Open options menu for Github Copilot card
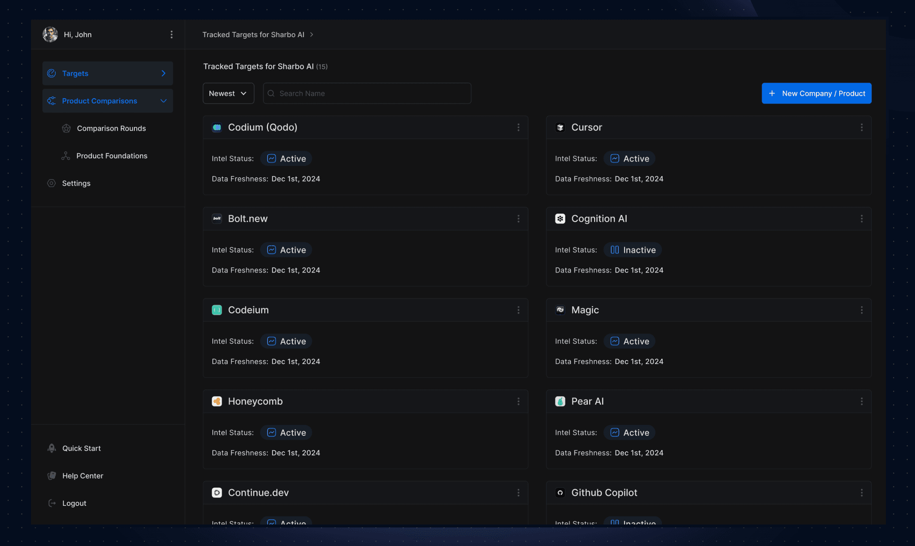Screen dimensions: 915x546 (862, 493)
